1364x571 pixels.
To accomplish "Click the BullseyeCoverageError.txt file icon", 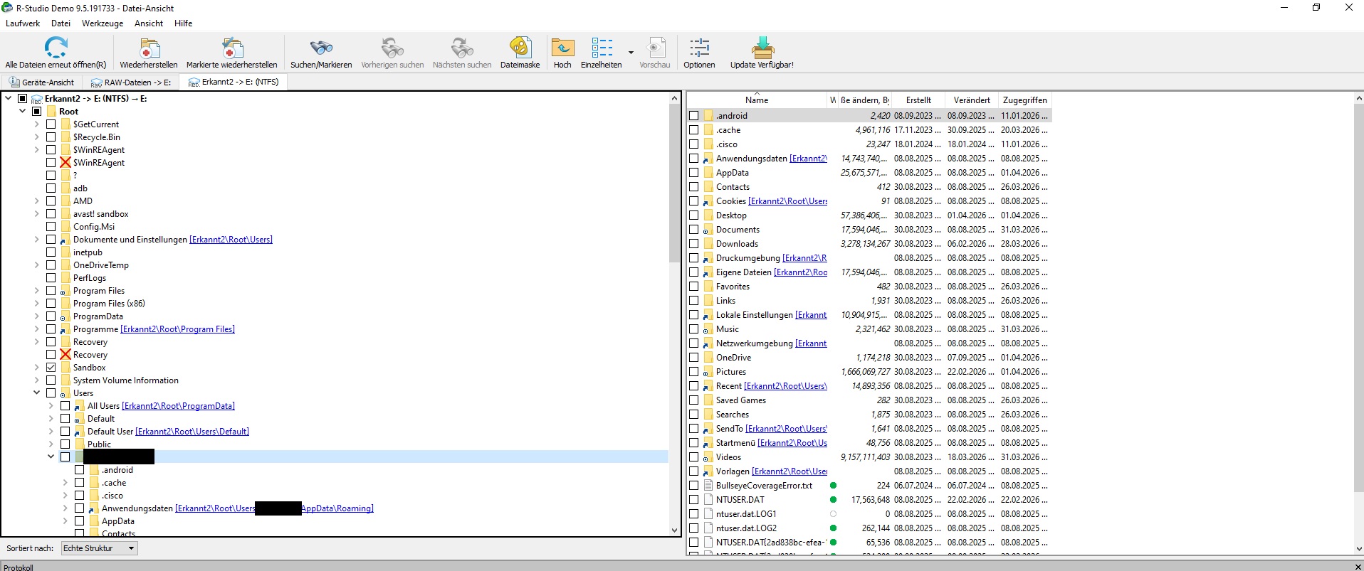I will pos(708,486).
